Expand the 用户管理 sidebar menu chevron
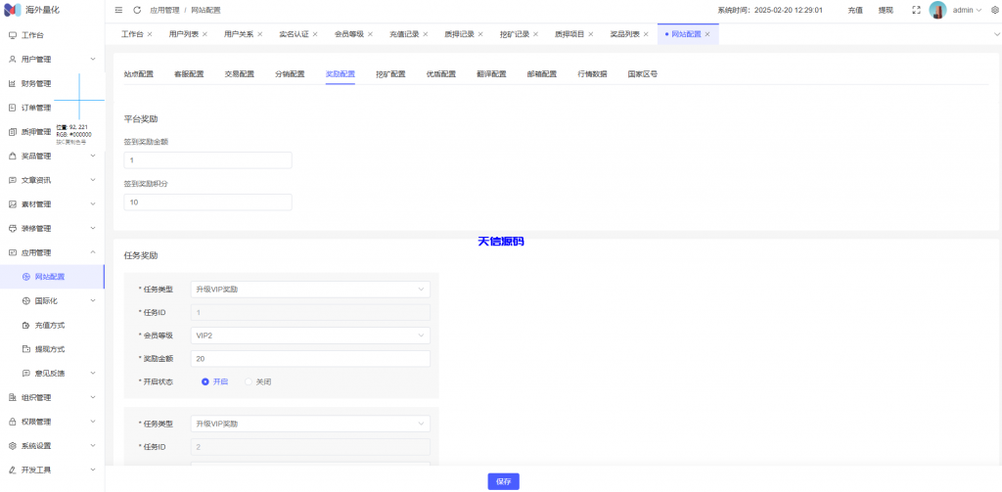1002x492 pixels. pos(93,60)
